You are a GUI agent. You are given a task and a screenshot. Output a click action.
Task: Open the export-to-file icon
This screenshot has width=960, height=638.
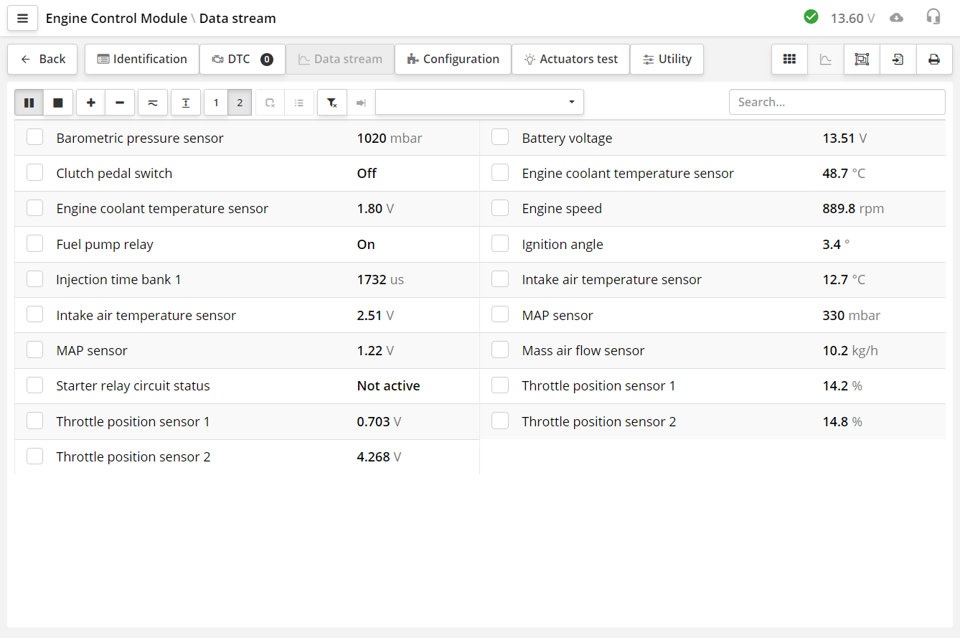click(x=898, y=59)
